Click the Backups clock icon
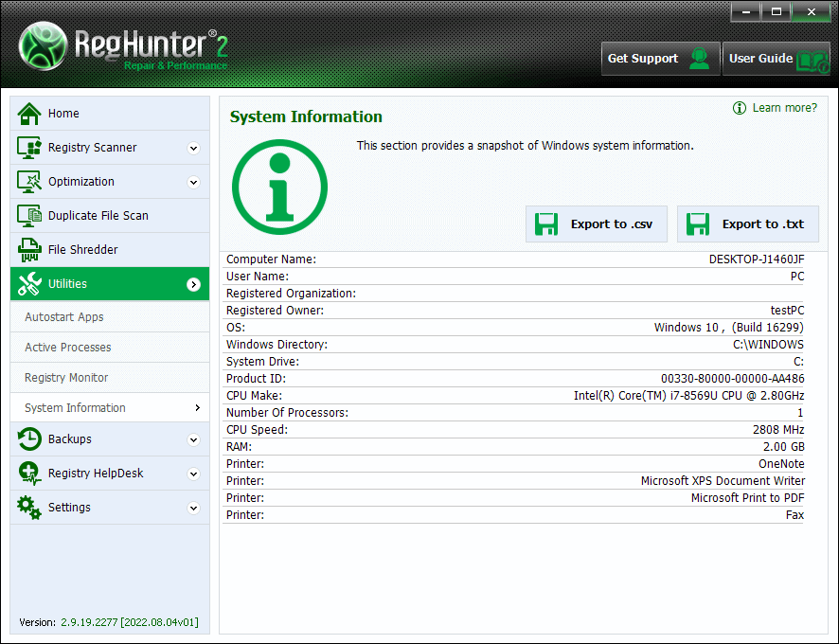Viewport: 839px width, 644px height. (30, 439)
